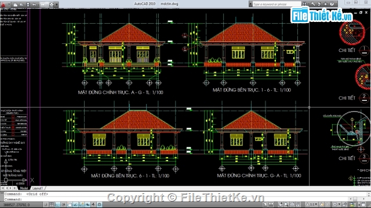Go to first layout tab arrow
The width and height of the screenshot is (371, 208).
pos(2,188)
